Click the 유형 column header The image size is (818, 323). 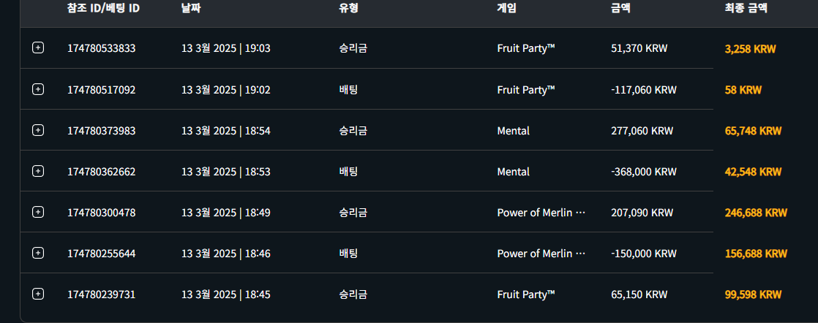coord(348,9)
